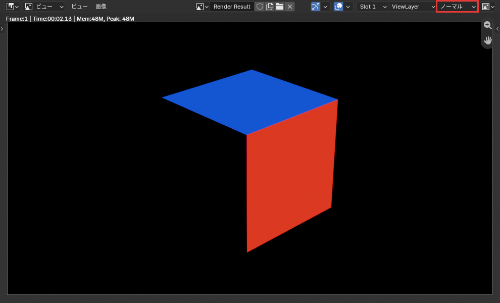Click the Time:00:02.13 render info text
The height and width of the screenshot is (303, 500).
tap(53, 19)
